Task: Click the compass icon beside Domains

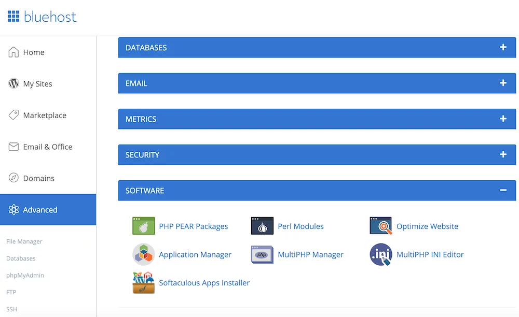Action: coord(13,178)
